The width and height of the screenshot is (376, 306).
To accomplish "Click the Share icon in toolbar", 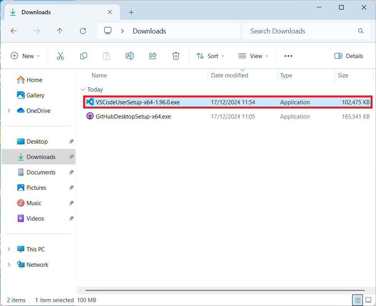I will 153,56.
